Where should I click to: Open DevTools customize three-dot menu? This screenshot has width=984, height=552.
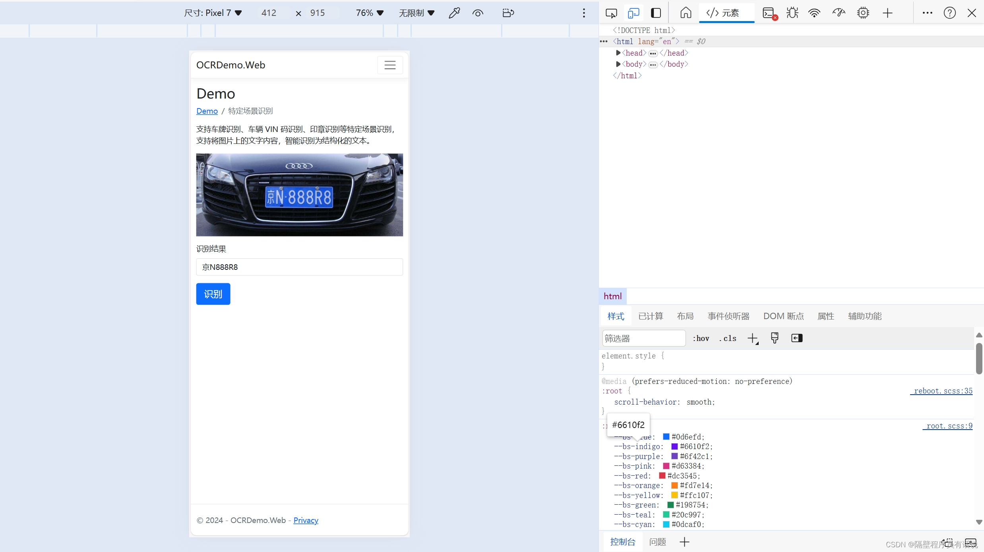[x=927, y=13]
